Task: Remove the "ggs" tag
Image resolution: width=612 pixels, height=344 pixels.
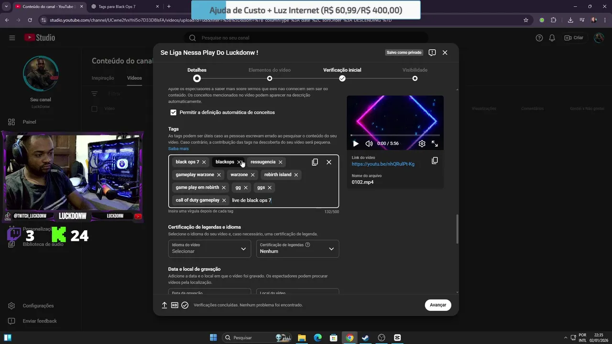Action: [270, 188]
